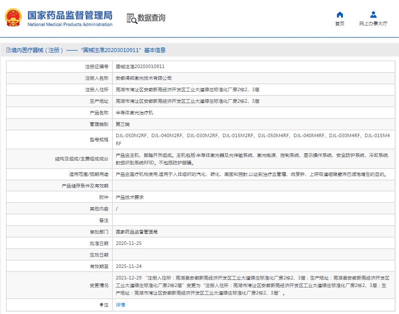Click the 管理类别 row label
This screenshot has width=399, height=314.
pyautogui.click(x=99, y=124)
